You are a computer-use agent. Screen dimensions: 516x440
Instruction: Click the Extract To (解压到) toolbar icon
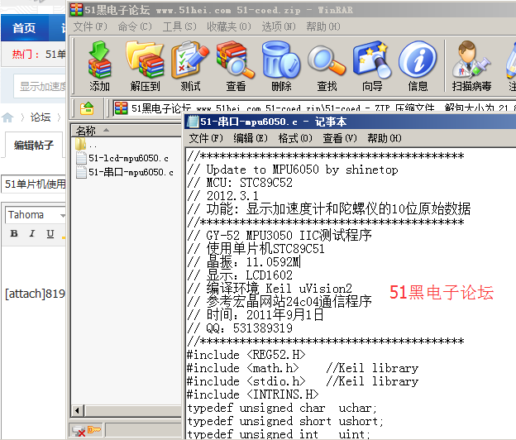pyautogui.click(x=145, y=66)
